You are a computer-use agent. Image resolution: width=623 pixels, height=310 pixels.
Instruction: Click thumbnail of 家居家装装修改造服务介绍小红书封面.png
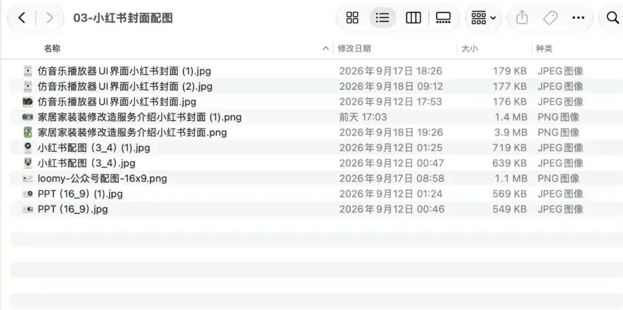[x=28, y=132]
